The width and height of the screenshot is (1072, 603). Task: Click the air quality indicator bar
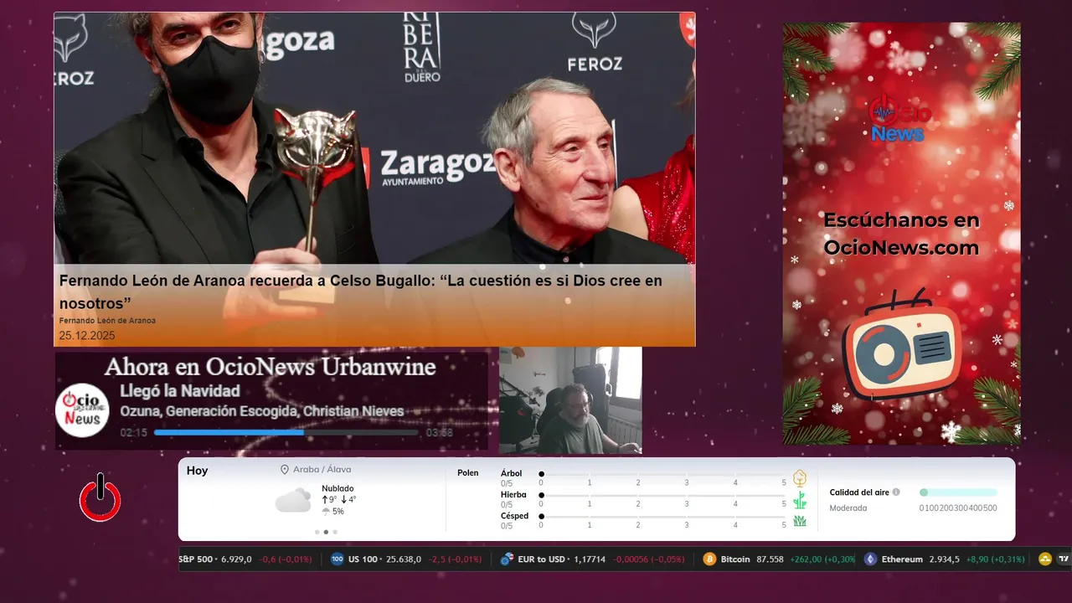point(958,492)
